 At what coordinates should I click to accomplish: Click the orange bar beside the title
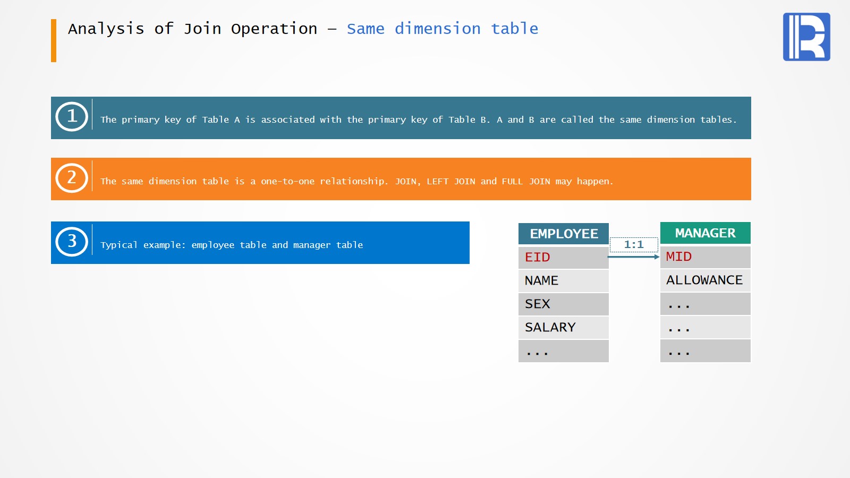coord(54,40)
